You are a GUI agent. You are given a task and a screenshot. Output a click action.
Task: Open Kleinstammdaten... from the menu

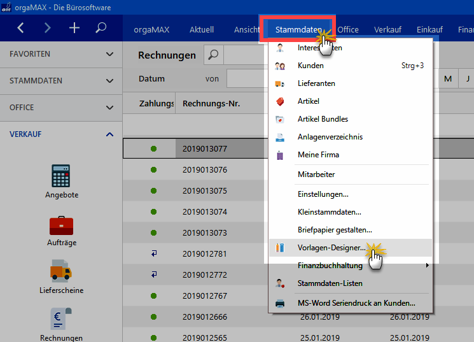351,212
